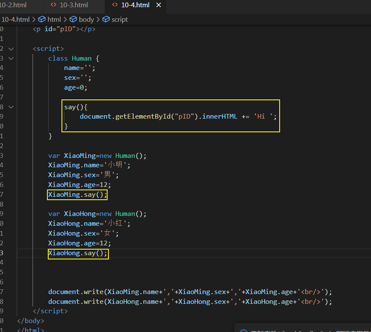Click the document.getElementById("pID") innerHTML line
This screenshot has height=332, width=371.
click(178, 116)
